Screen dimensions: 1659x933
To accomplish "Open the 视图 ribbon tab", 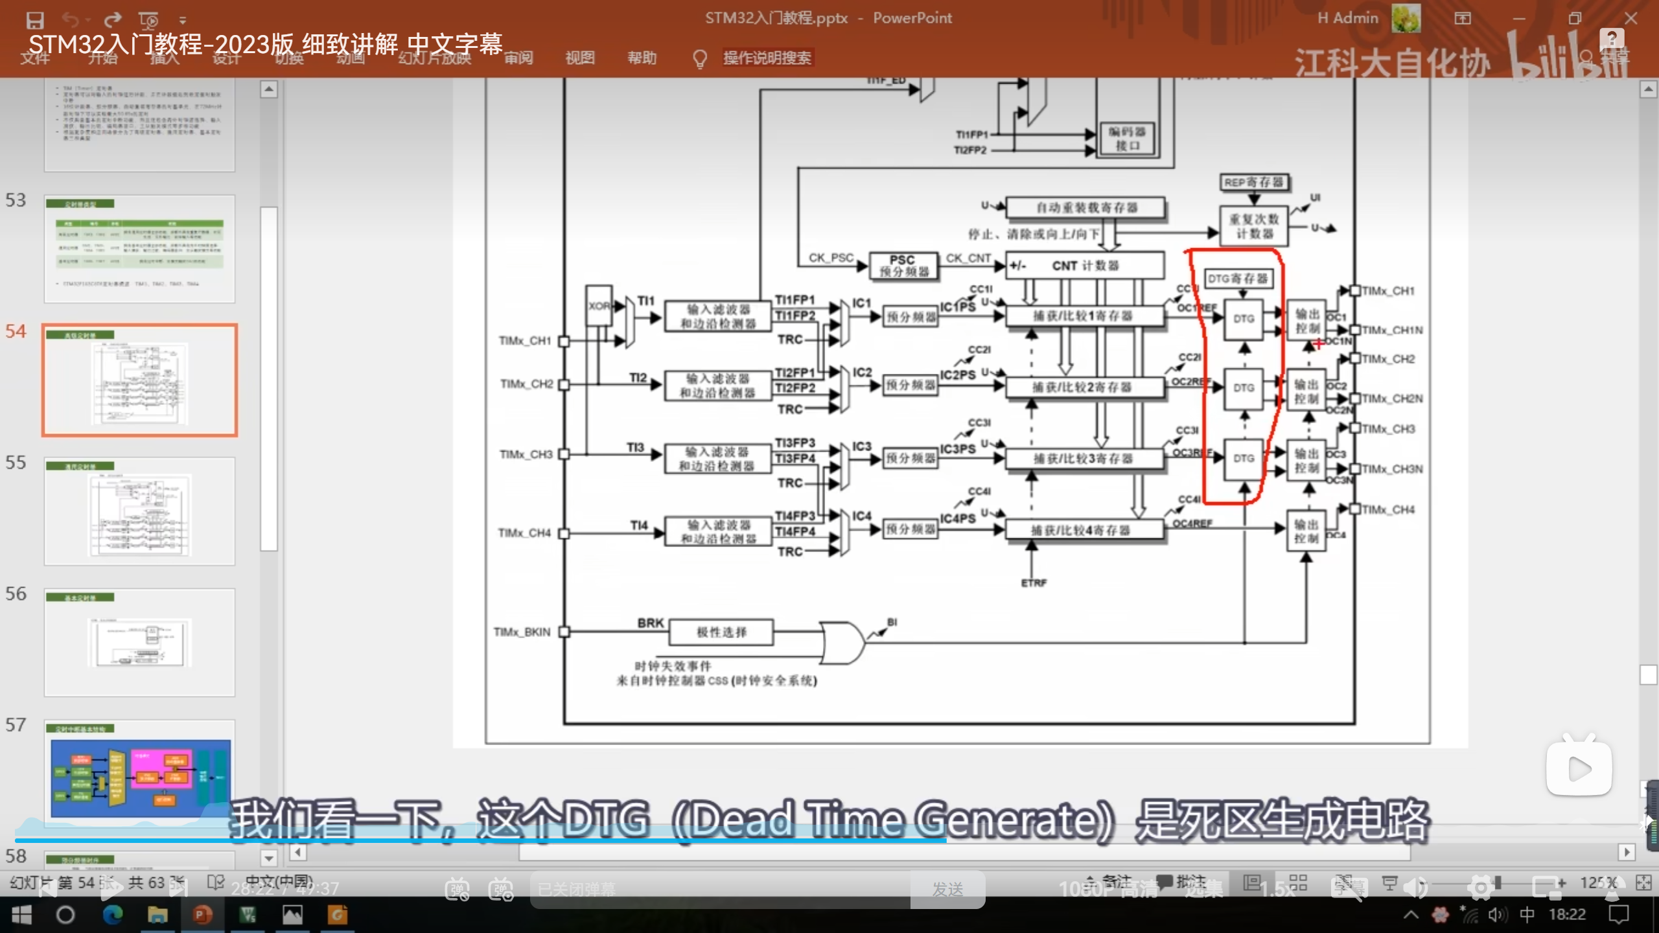I will [579, 58].
